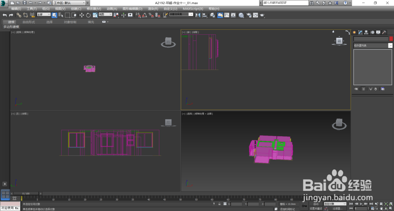
Task: Click the Open File folder icon
Action: (19, 3)
